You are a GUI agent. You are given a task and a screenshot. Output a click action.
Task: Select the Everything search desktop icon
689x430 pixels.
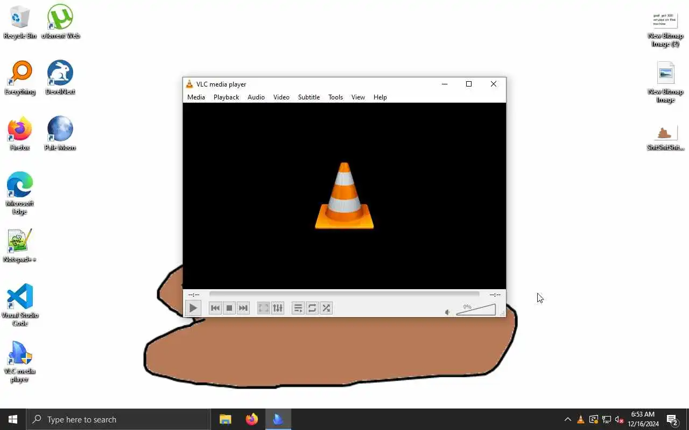point(20,77)
